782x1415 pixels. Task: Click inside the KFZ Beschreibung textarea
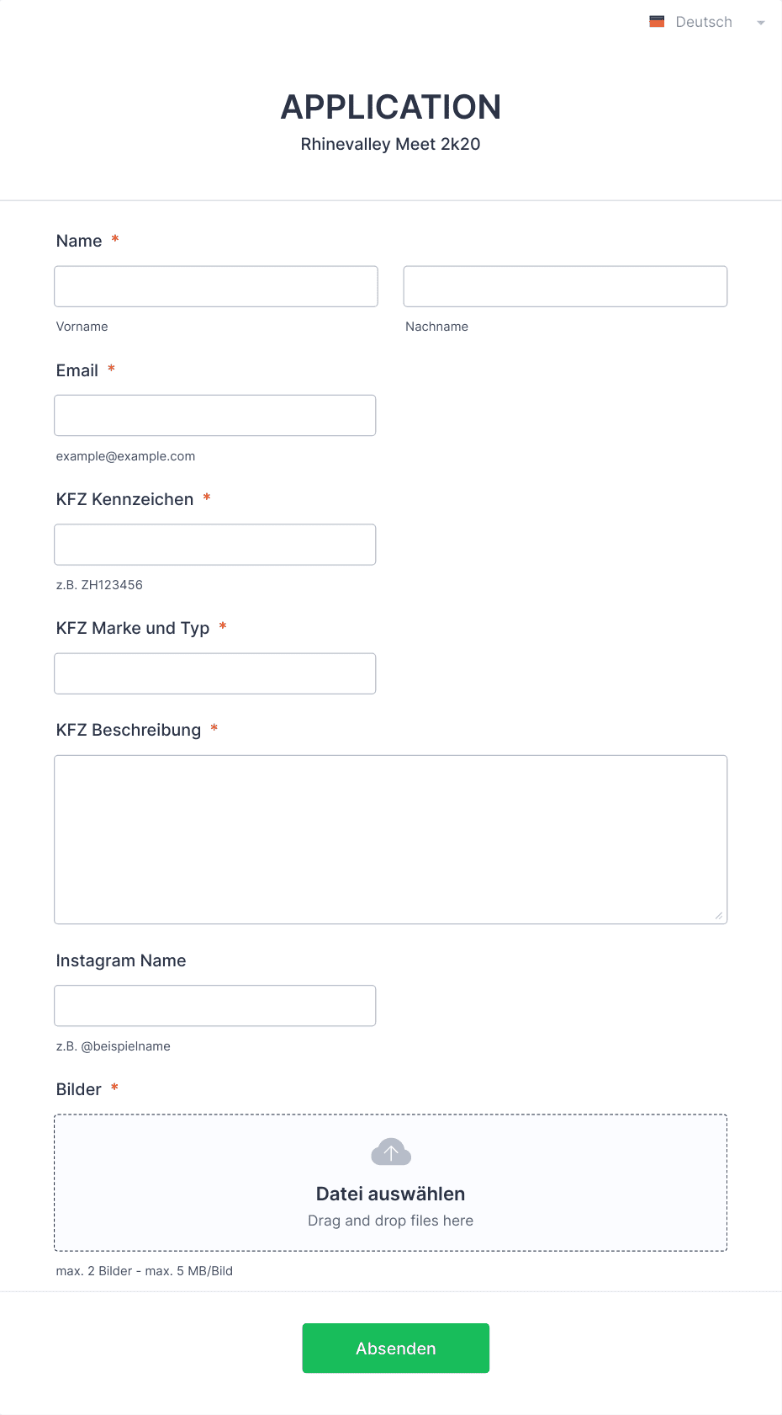click(x=391, y=839)
